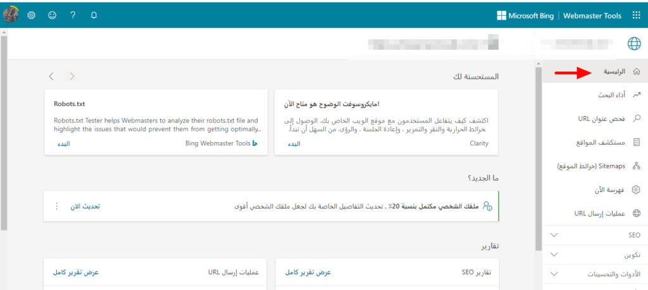Image resolution: width=648 pixels, height=290 pixels.
Task: Click the المستحسنة لك heading
Action: (475, 76)
